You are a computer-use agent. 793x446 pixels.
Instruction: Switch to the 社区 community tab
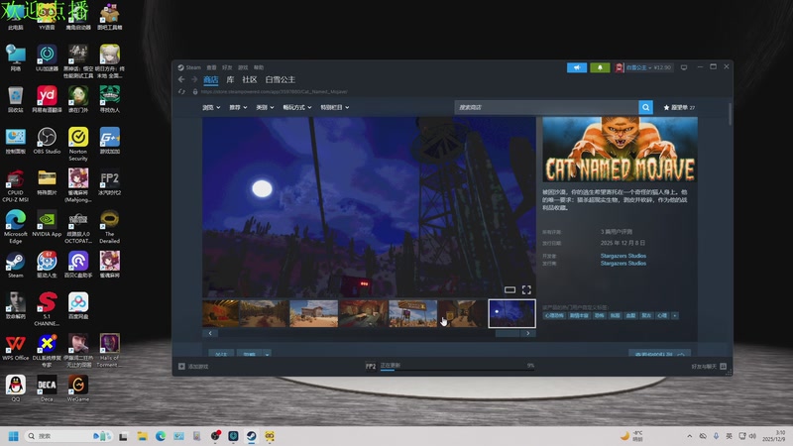click(250, 80)
